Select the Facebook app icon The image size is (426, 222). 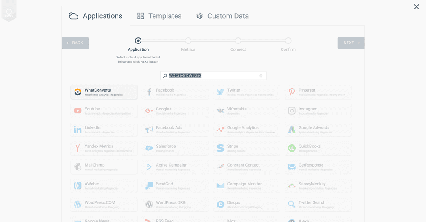coord(149,92)
